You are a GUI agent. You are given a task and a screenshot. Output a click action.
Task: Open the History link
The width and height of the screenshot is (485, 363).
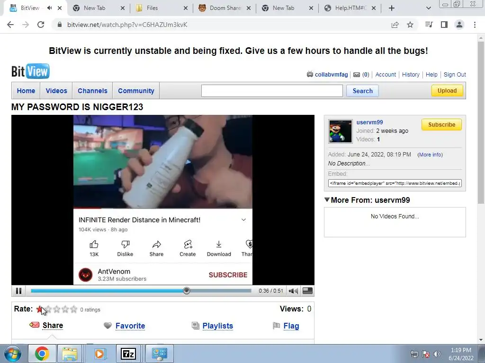411,74
